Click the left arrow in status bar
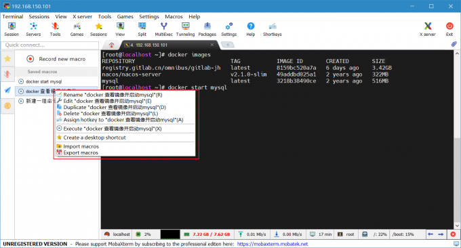 430,234
